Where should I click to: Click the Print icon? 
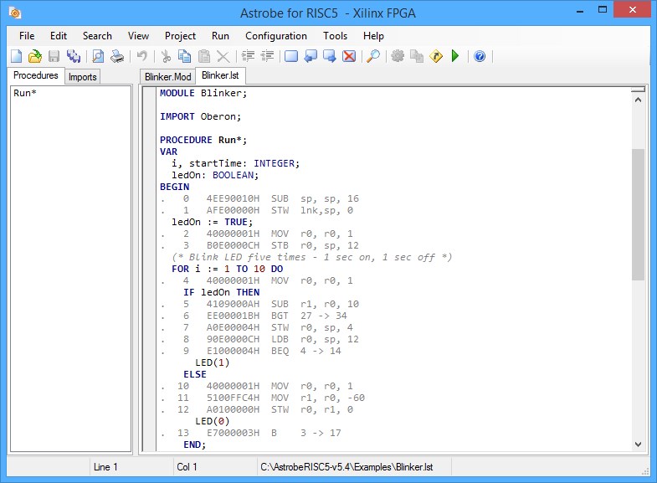point(117,56)
